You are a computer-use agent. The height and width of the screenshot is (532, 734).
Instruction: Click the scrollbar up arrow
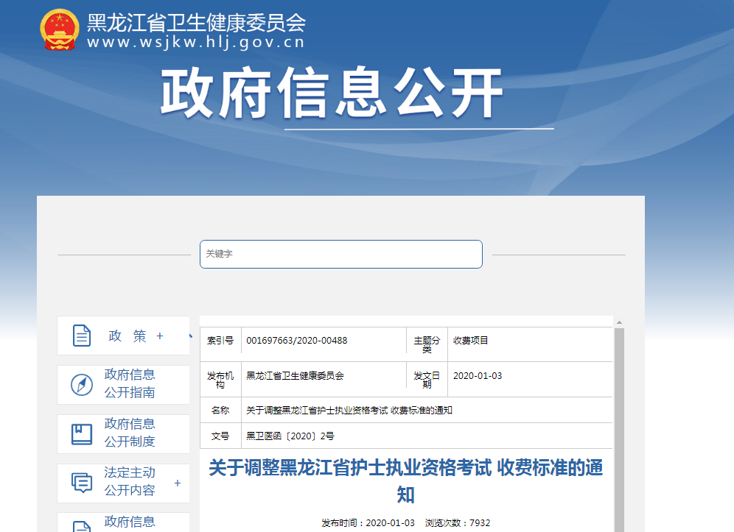click(x=619, y=322)
